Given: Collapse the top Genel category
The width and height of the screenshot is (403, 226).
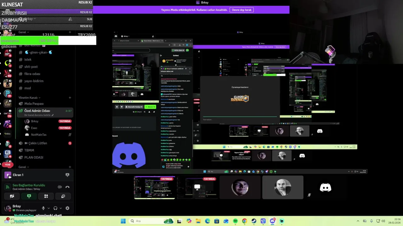Looking at the screenshot, I should (x=24, y=32).
